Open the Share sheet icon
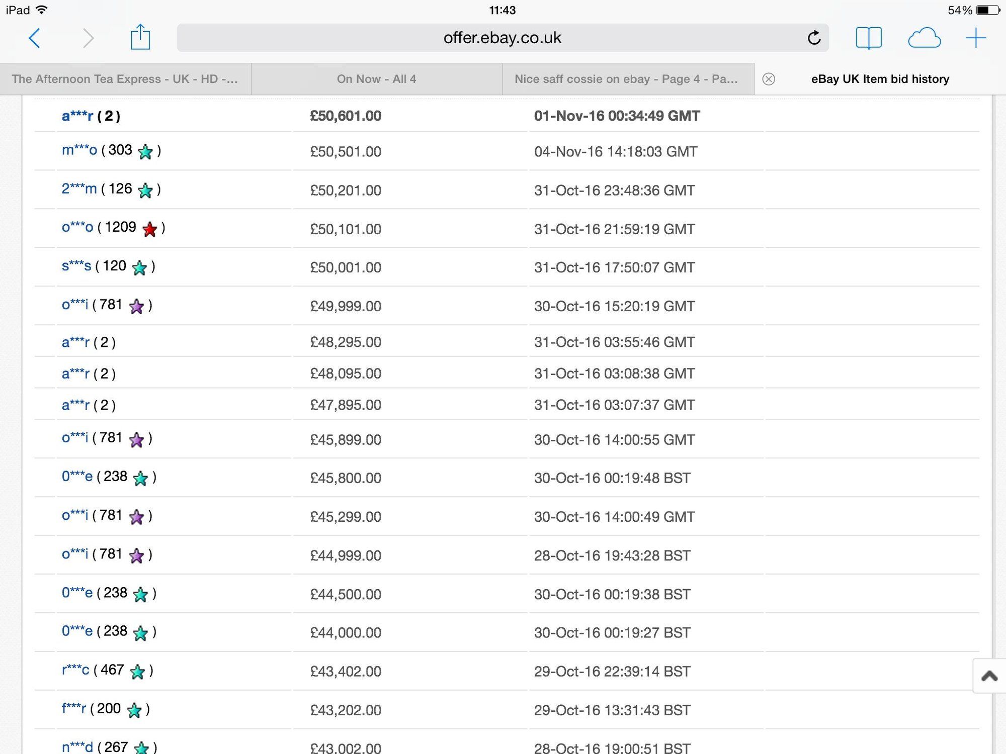1006x754 pixels. point(140,37)
